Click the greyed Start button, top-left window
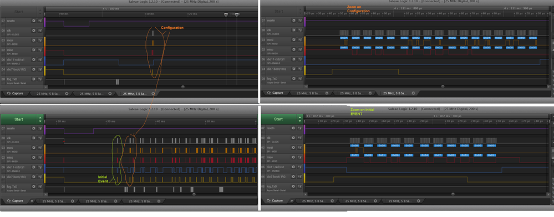 click(19, 12)
